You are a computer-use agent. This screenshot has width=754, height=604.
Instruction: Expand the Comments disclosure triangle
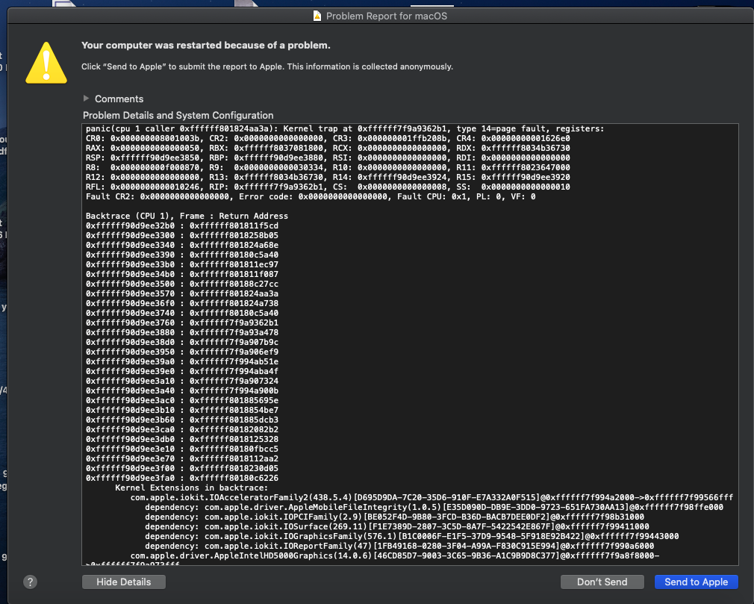point(86,99)
